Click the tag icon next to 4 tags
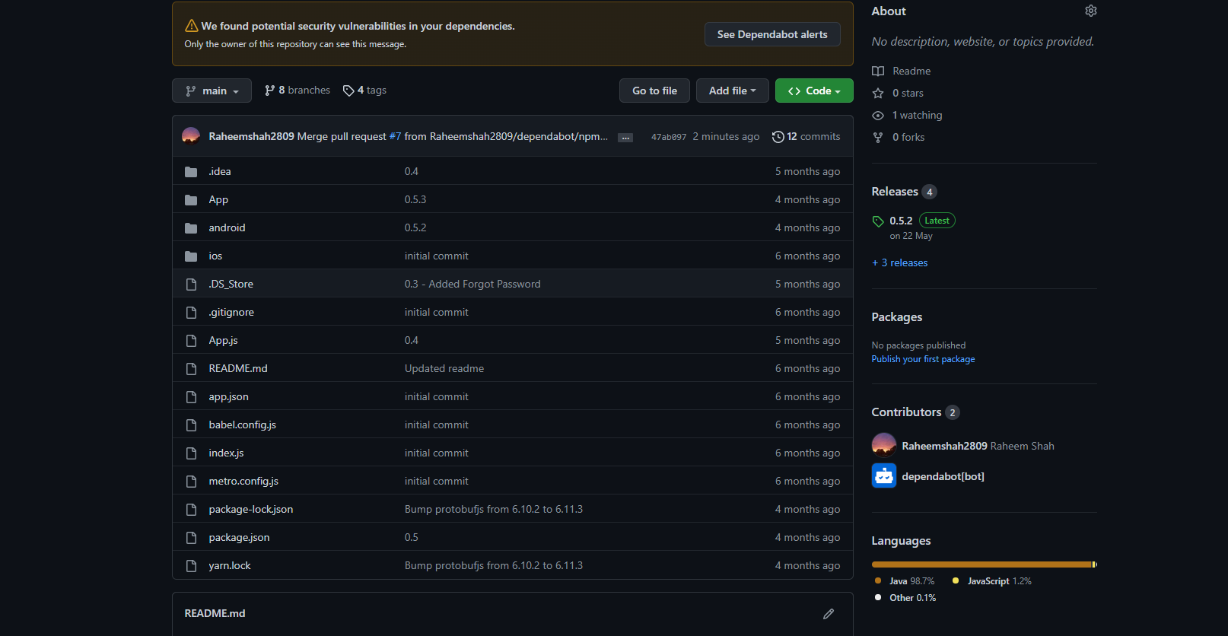 click(348, 91)
